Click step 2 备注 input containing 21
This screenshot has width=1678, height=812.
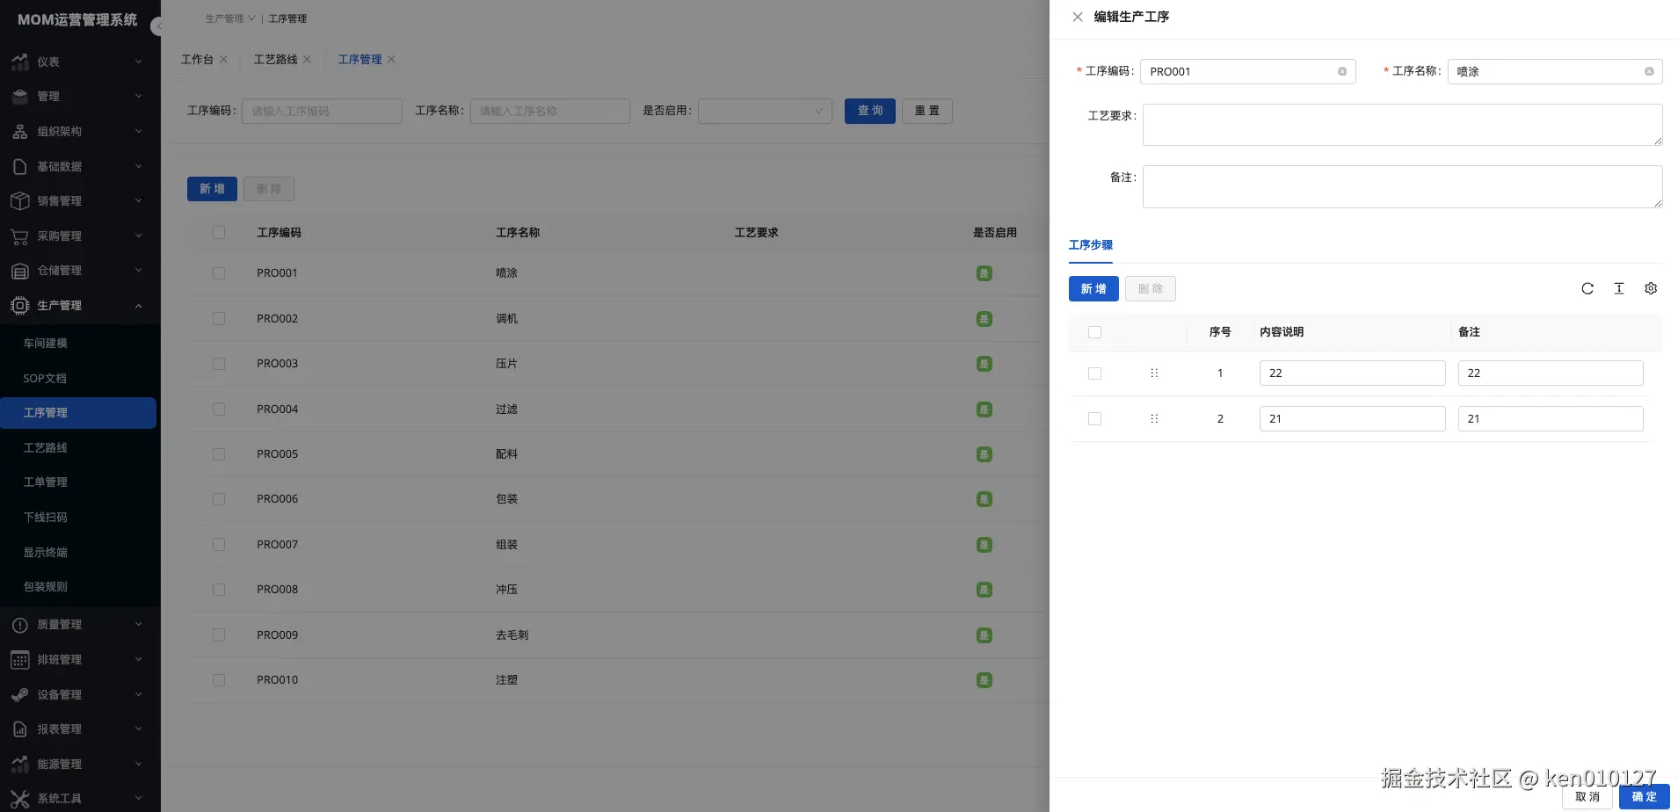pos(1551,419)
